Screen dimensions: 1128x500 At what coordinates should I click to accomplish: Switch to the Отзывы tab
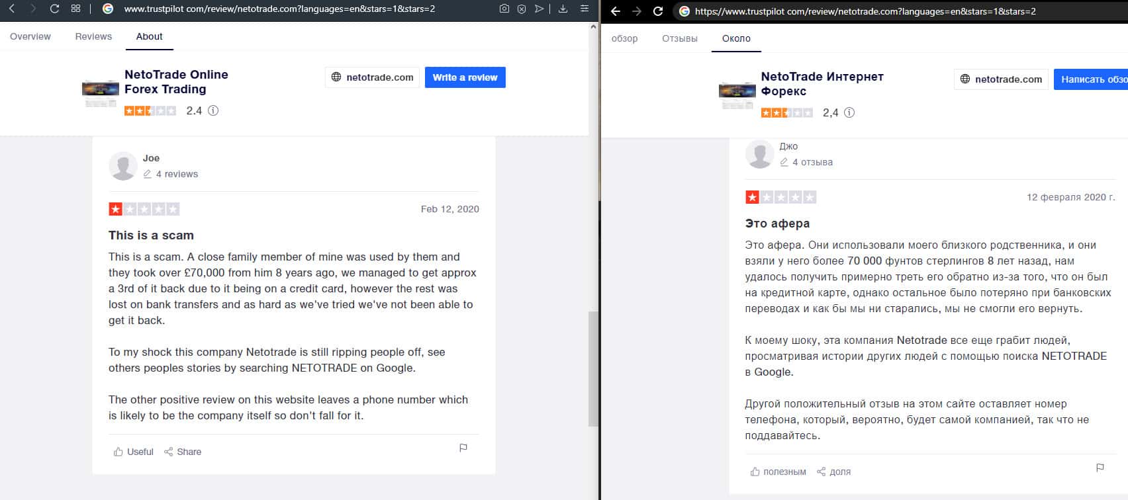[680, 38]
